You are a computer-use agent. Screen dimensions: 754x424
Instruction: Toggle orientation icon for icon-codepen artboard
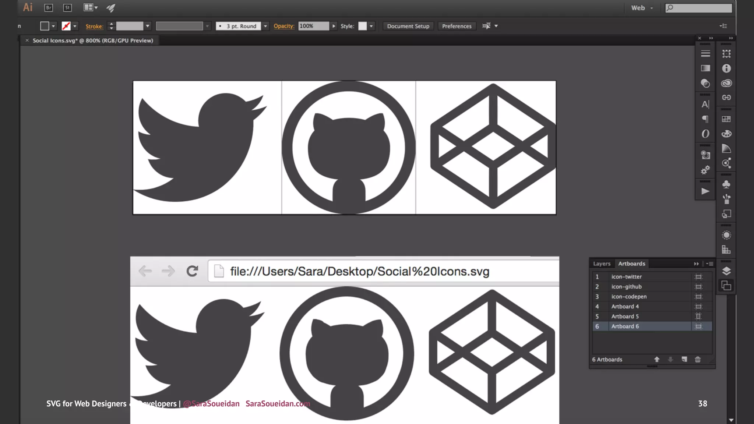click(x=698, y=297)
